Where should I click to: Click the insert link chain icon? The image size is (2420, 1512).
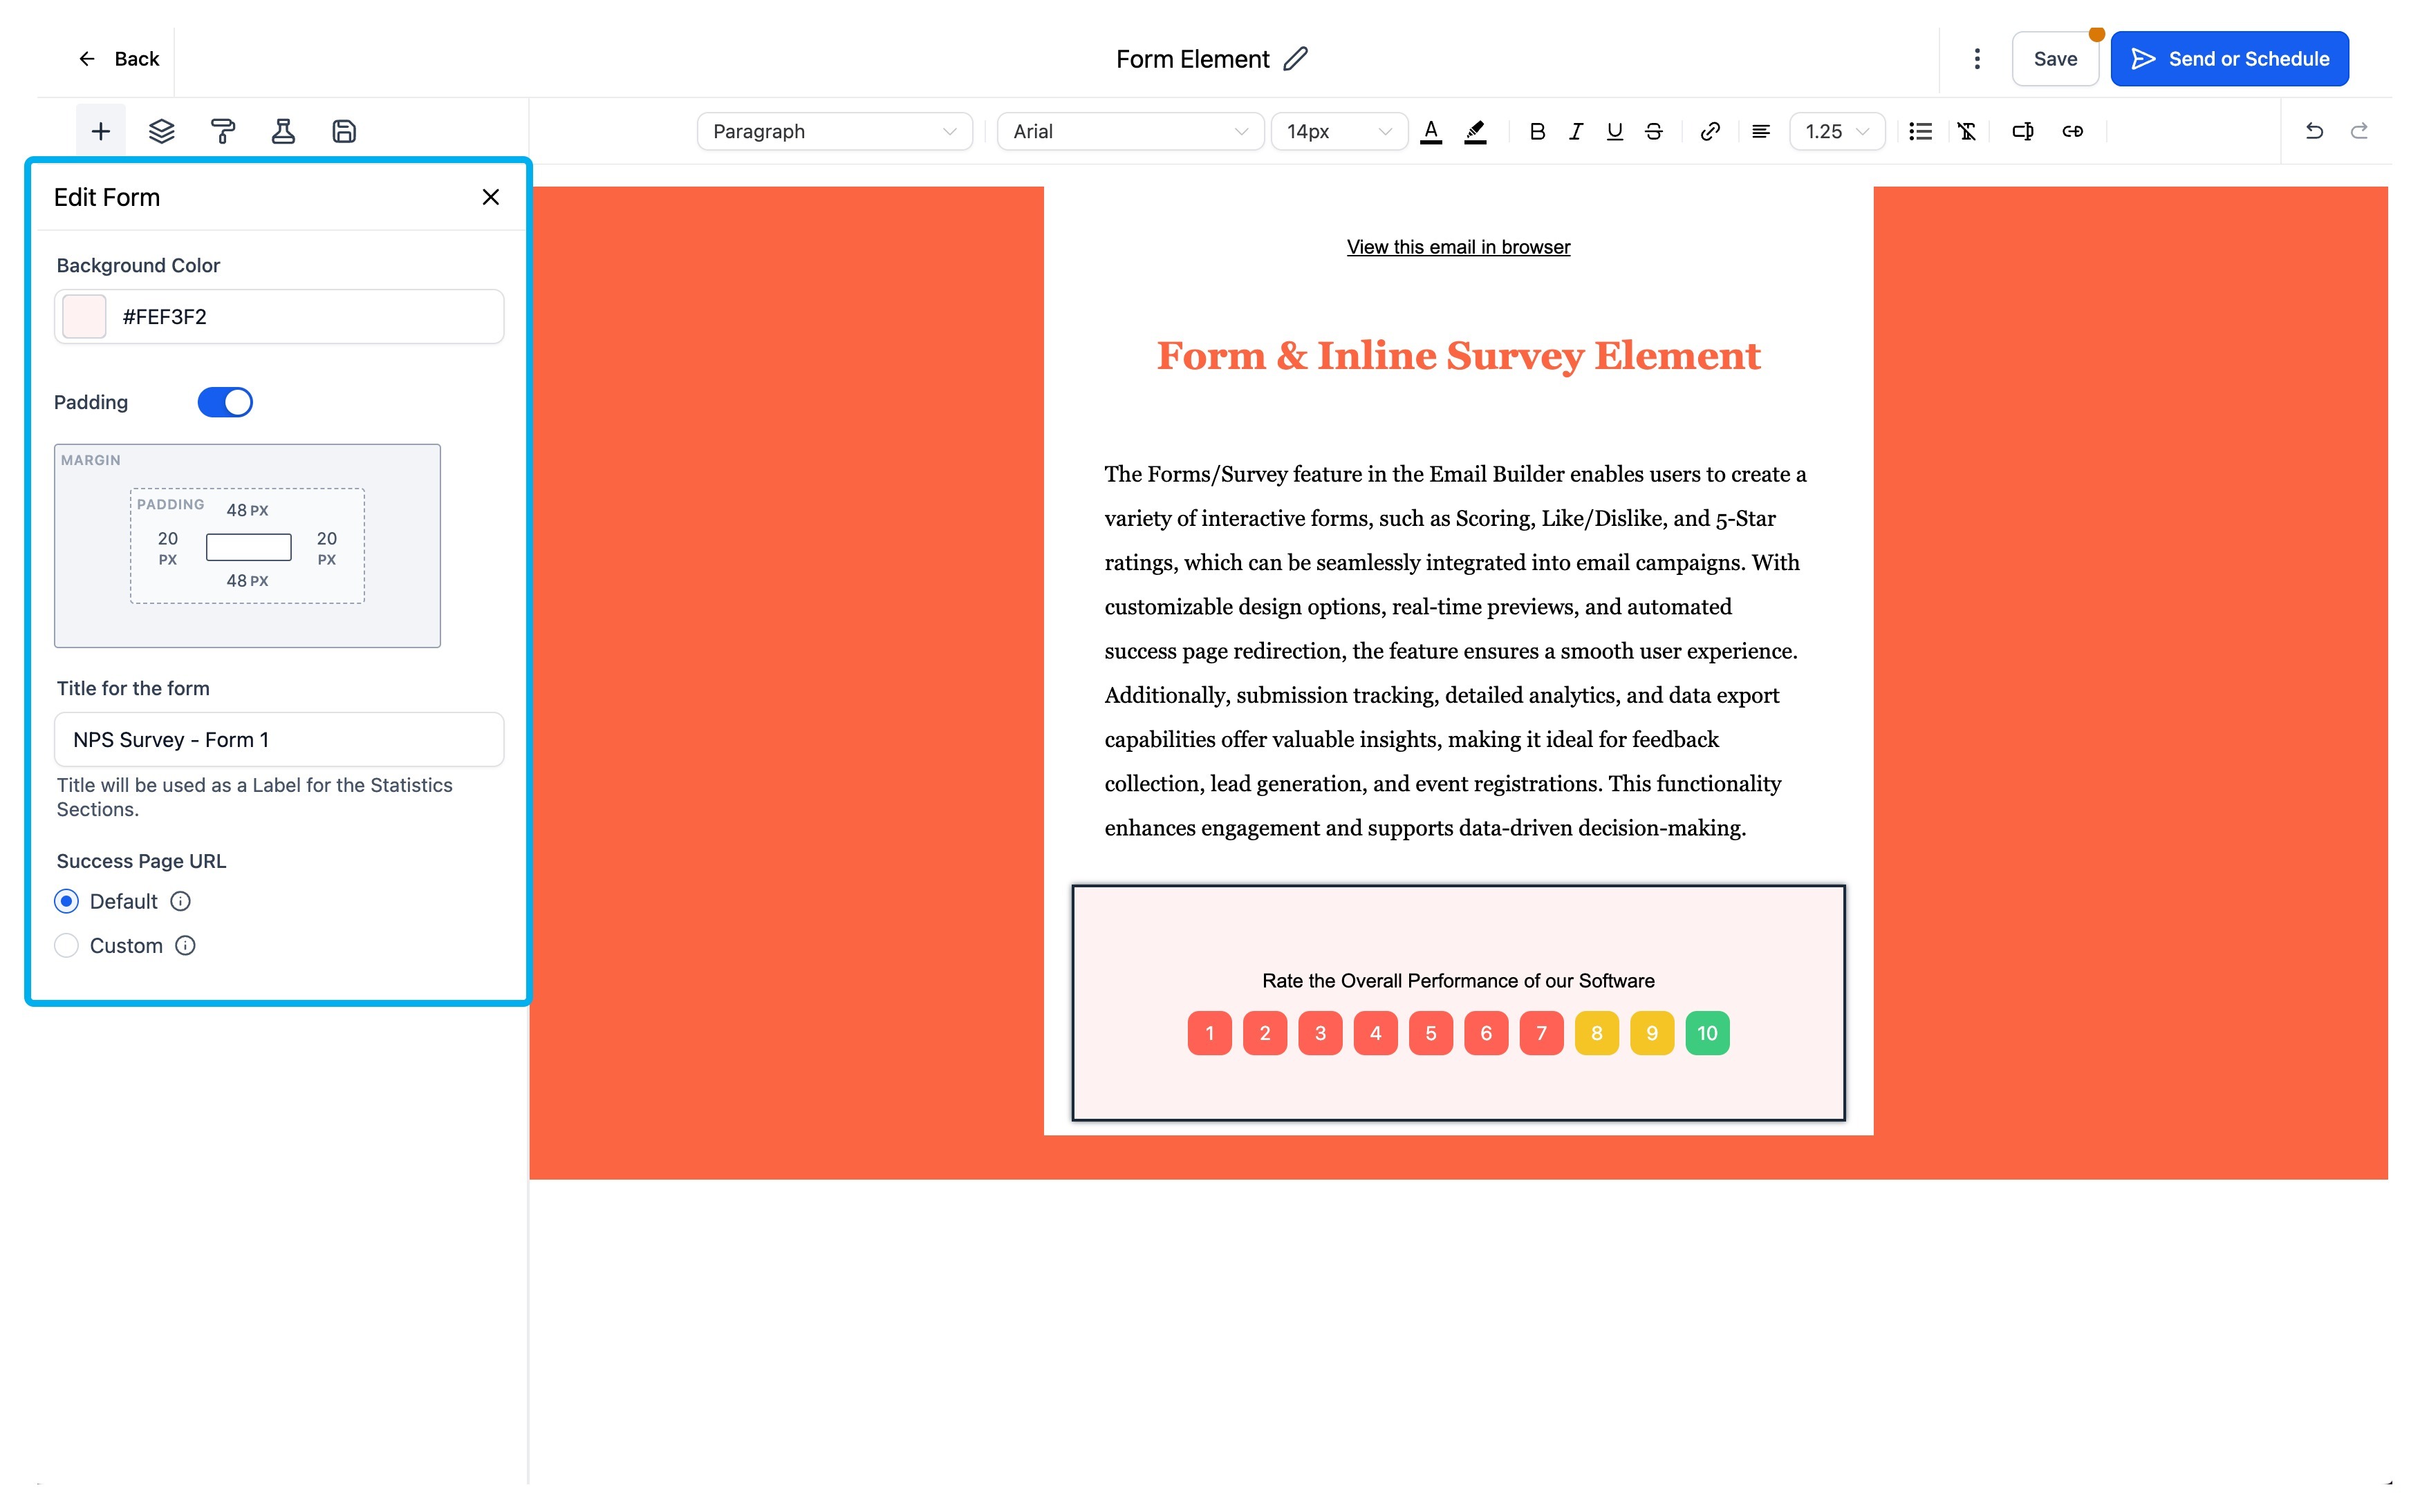(1710, 131)
